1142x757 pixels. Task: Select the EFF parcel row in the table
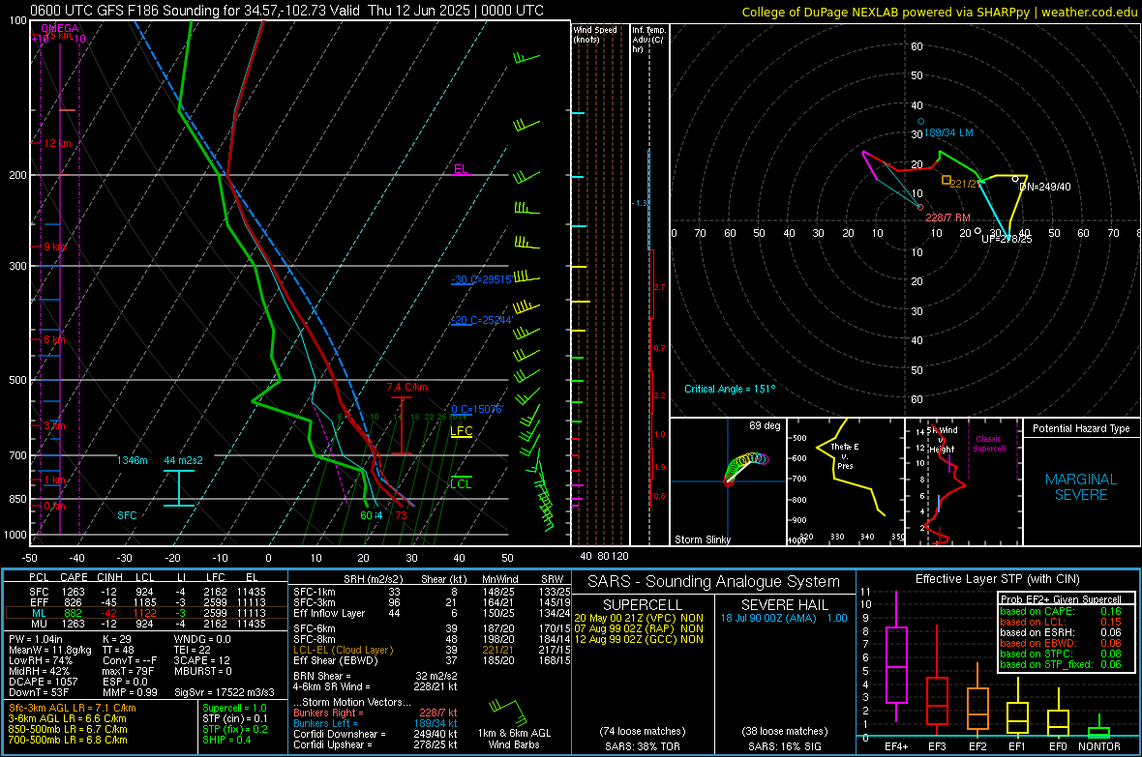147,602
